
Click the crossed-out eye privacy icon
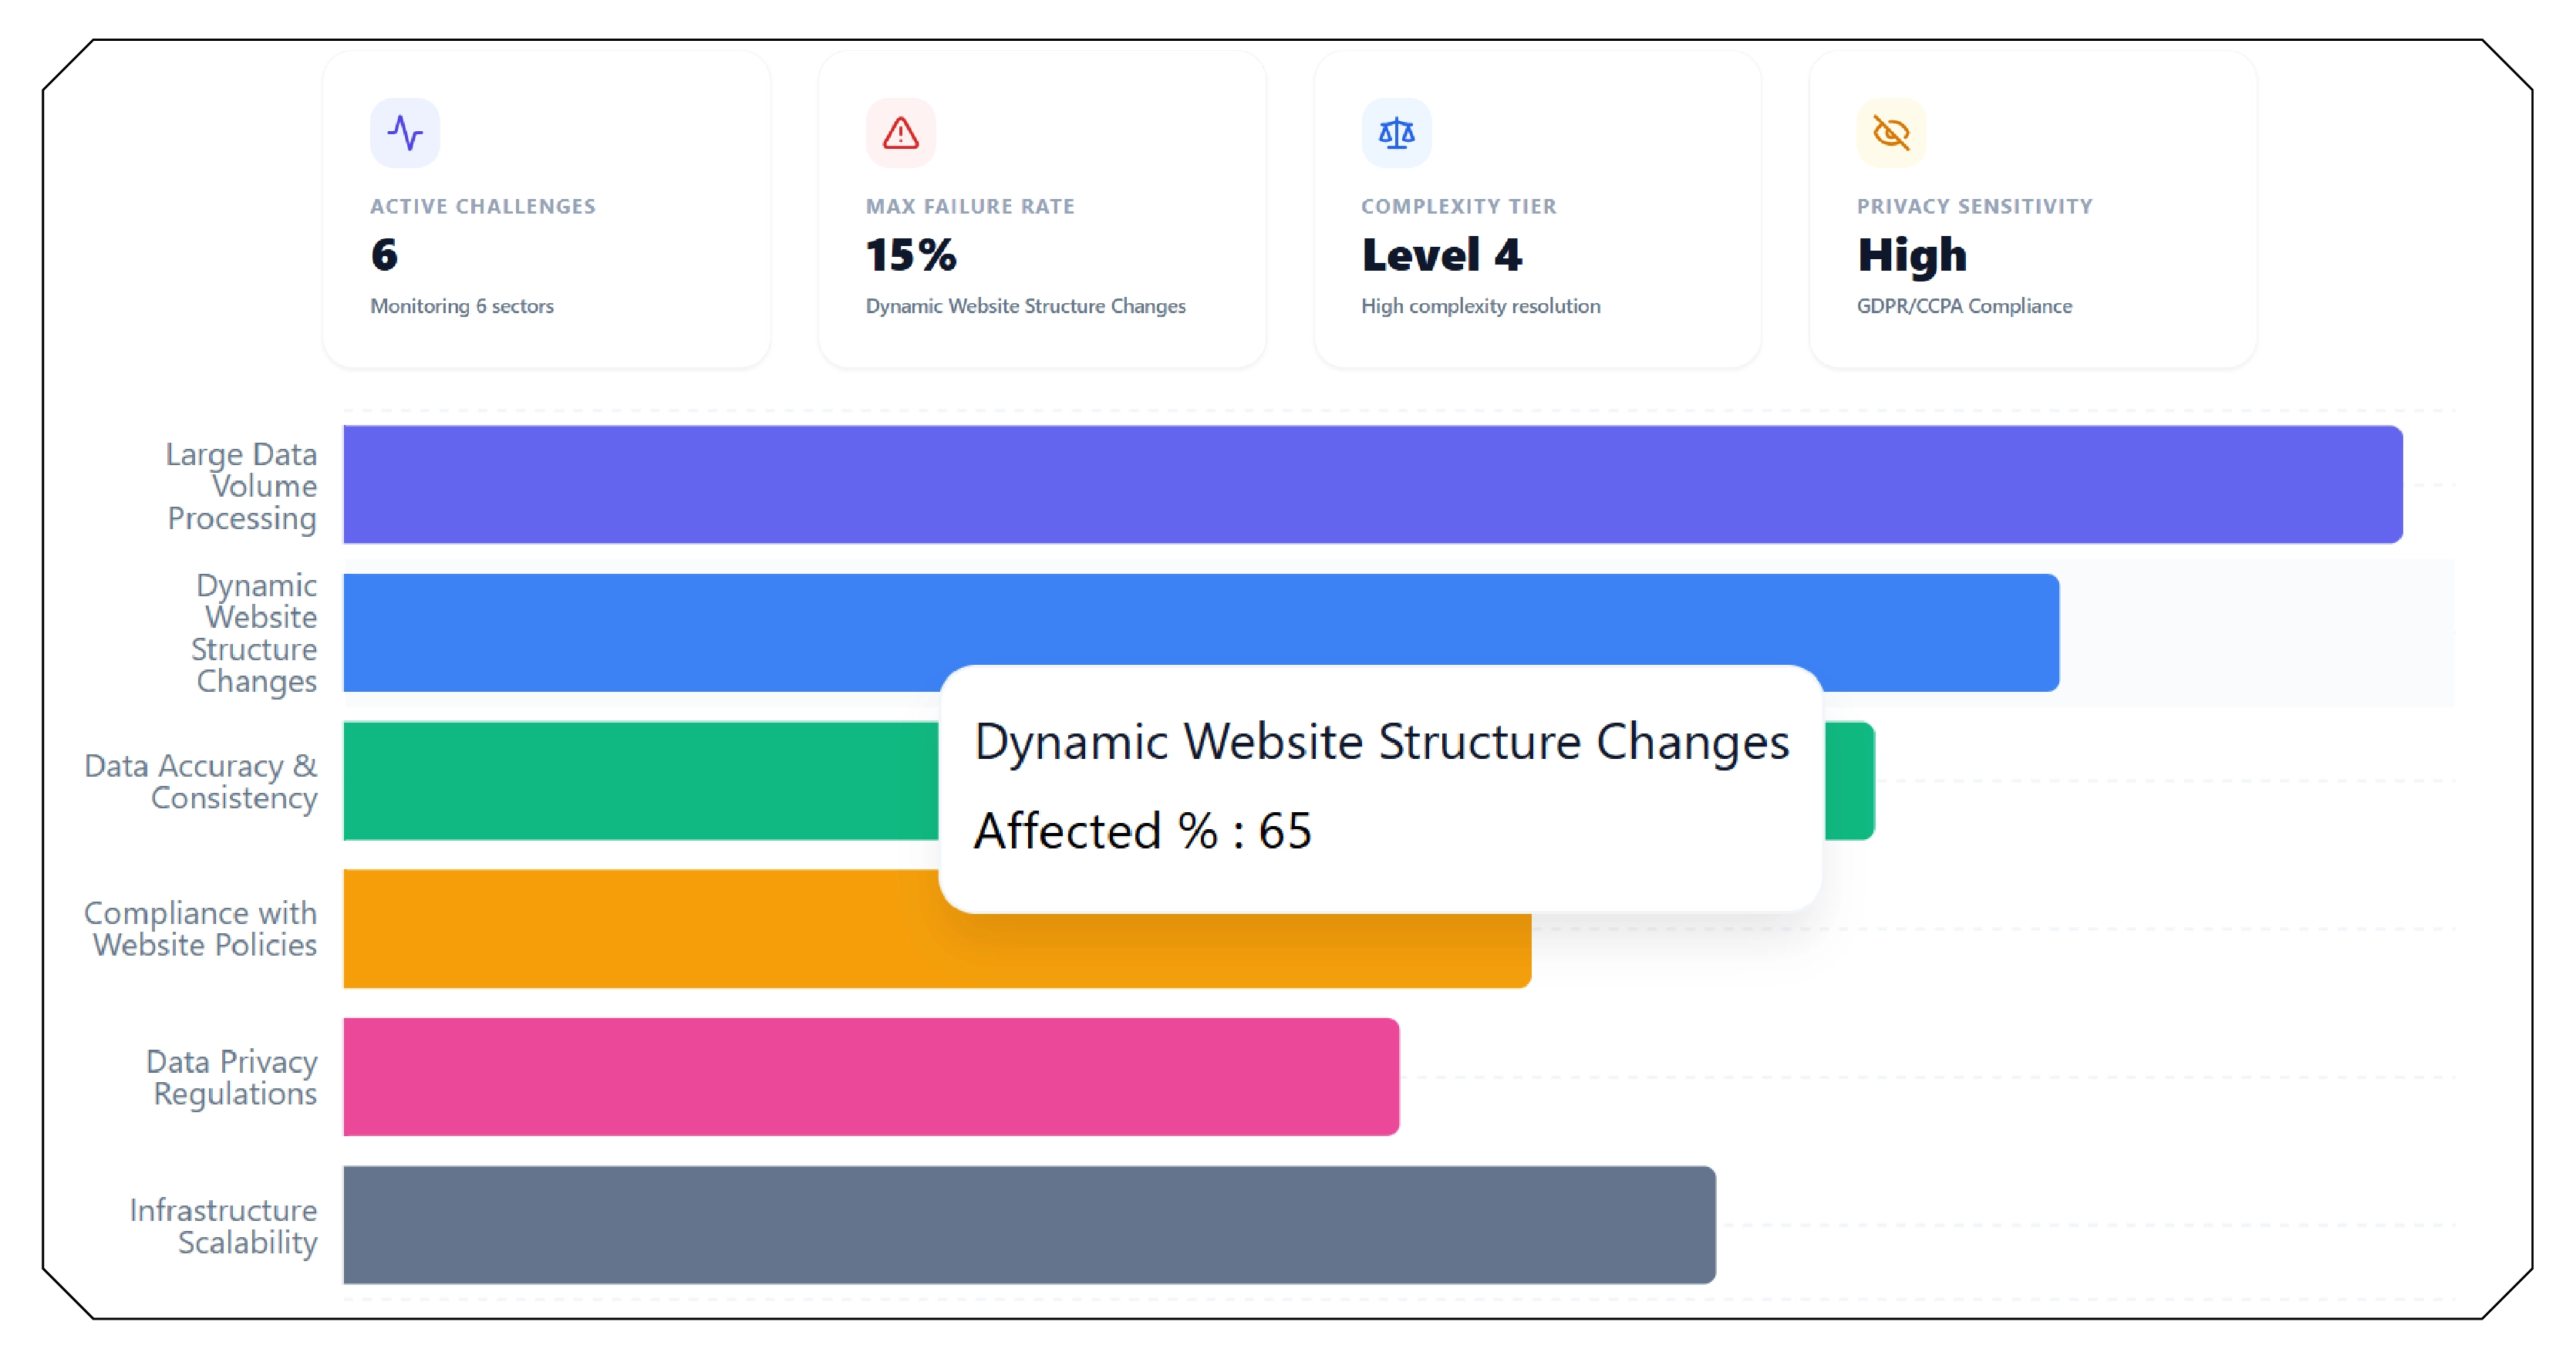pos(1891,132)
